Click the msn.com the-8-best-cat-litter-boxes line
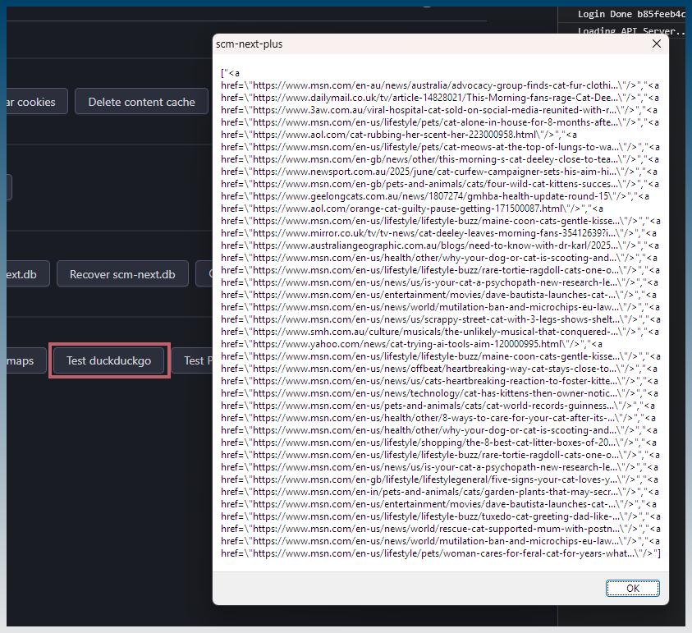The image size is (692, 633). [x=438, y=443]
